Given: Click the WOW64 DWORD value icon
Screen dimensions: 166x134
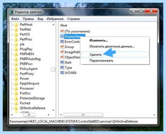Looking at the screenshot, I should coord(62,73).
